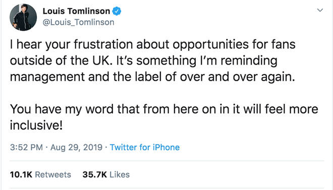Viewport: 333px width, 190px height.
Task: Open Louis Tomlinson's profile picture
Action: point(23,17)
